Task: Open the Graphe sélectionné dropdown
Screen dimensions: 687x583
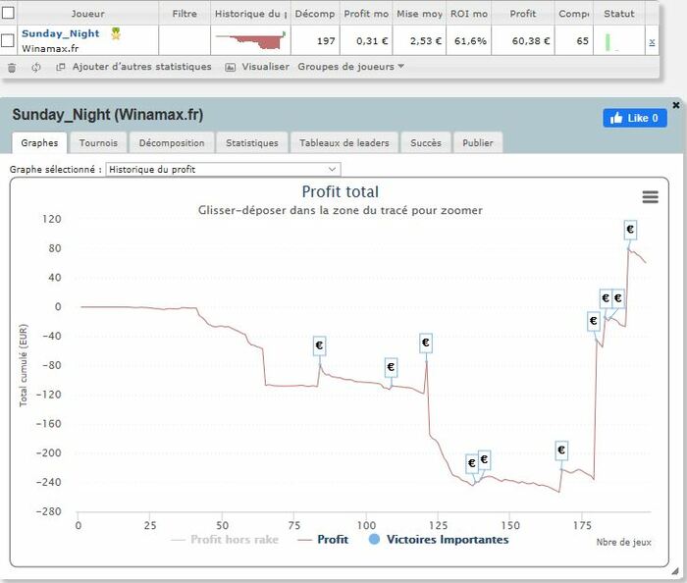Action: 223,170
